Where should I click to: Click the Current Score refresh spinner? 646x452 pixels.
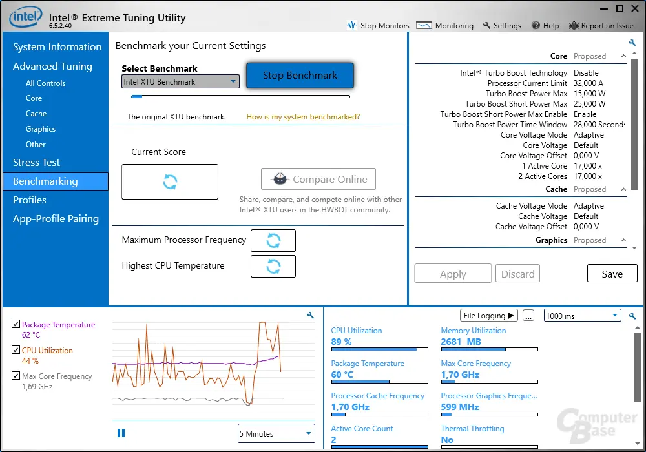coord(170,181)
